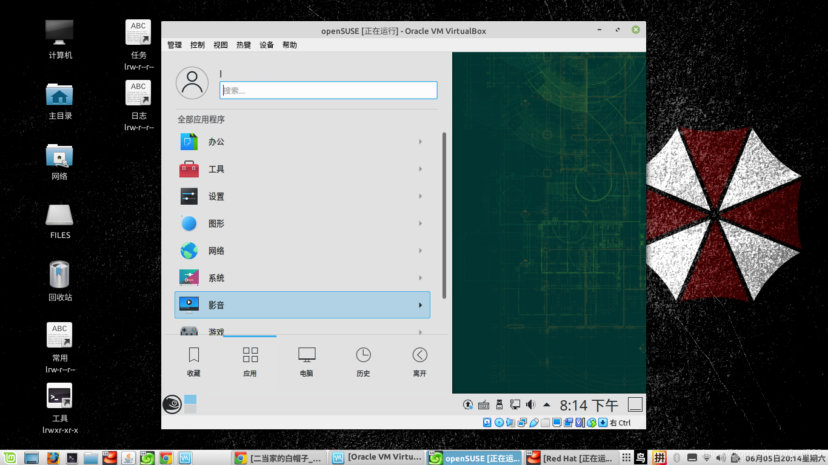Open the 网络 category globe icon
Viewport: 828px width, 465px height.
[189, 251]
